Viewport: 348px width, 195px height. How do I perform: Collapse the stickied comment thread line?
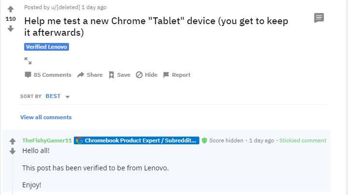pos(13,176)
